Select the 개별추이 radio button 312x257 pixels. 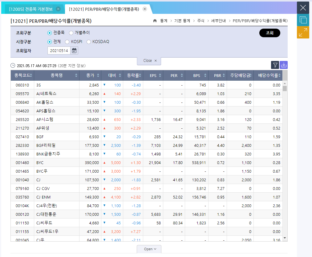point(71,33)
